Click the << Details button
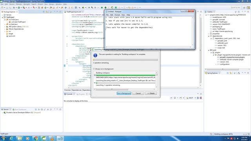This screenshot has width=251, height=141. 151,93
